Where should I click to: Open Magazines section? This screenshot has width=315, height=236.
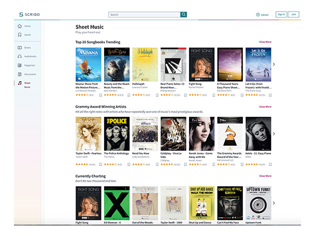pyautogui.click(x=26, y=65)
